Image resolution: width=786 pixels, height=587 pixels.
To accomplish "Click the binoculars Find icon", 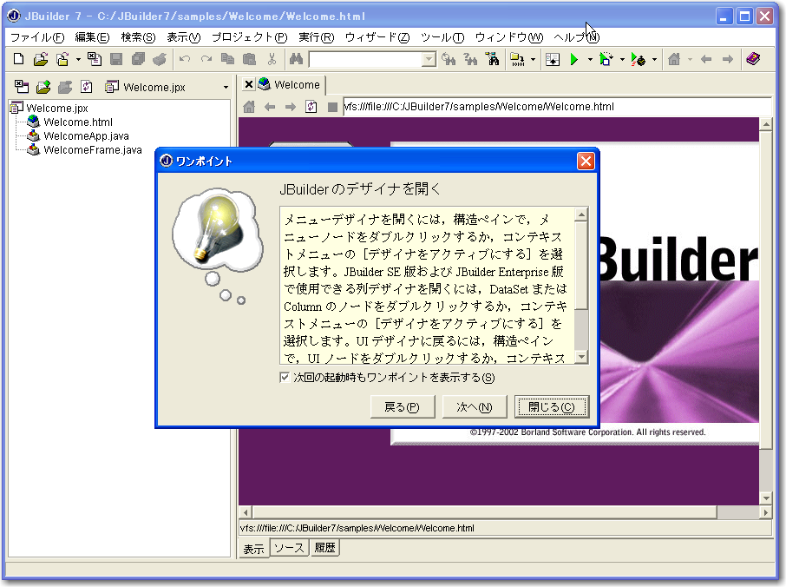I will [x=295, y=60].
